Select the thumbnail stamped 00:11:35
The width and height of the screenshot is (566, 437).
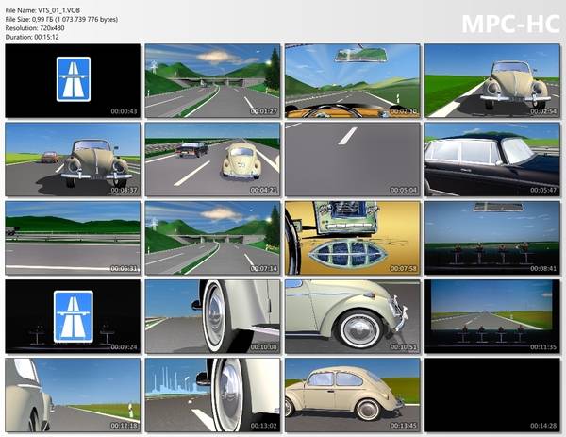point(492,316)
